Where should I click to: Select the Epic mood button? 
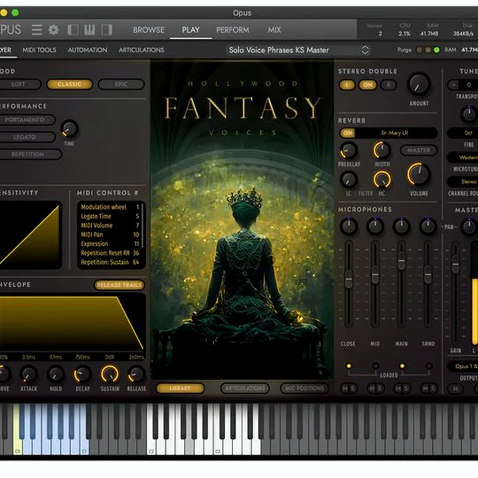click(x=121, y=84)
